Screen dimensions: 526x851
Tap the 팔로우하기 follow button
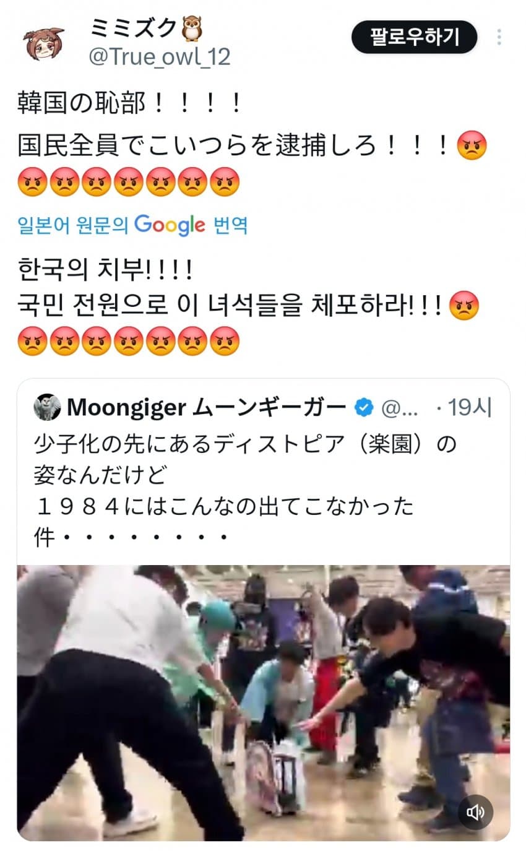415,37
